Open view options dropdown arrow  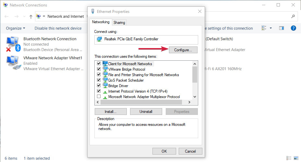point(271,28)
